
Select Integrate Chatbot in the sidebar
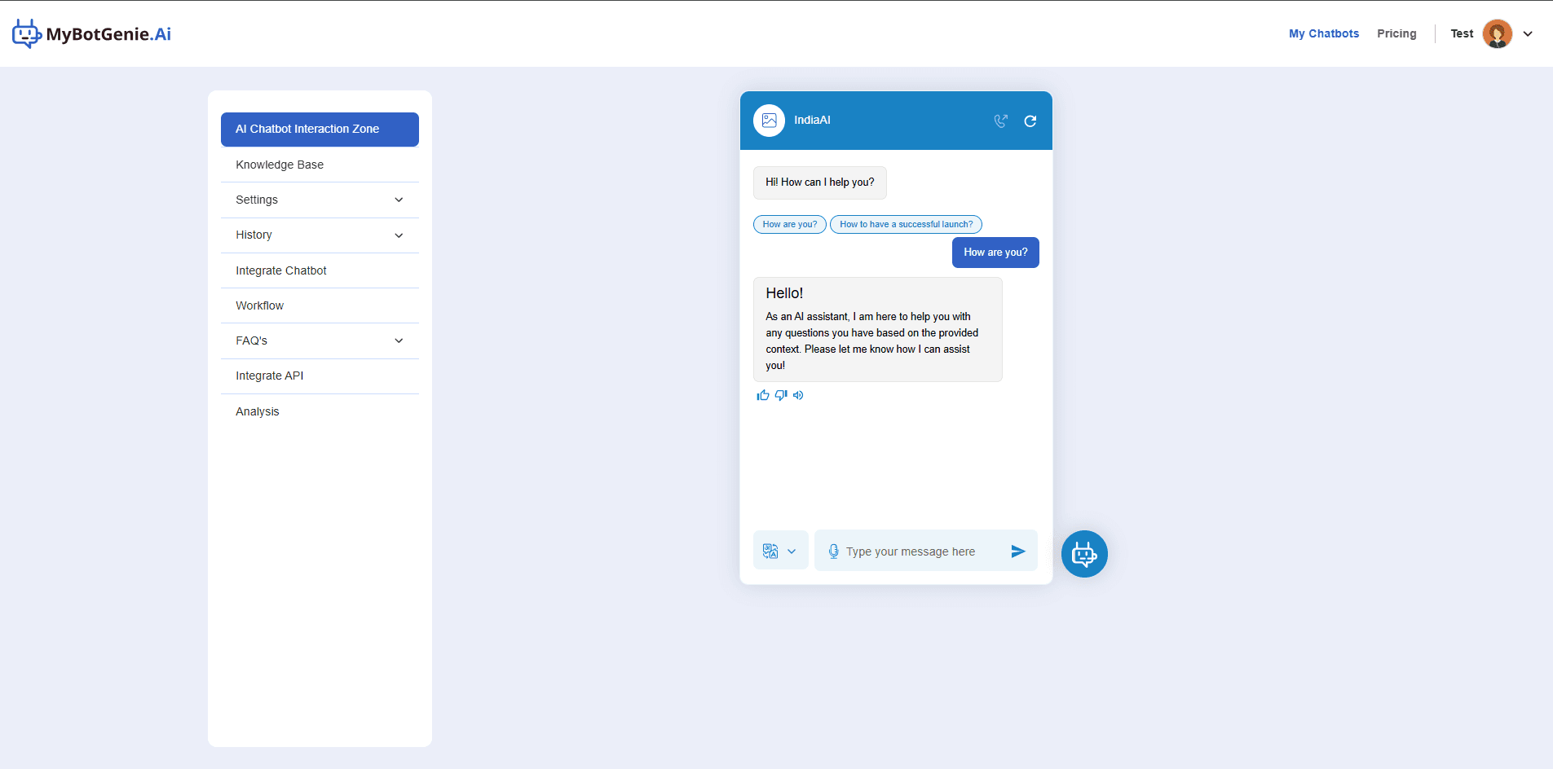pos(320,270)
